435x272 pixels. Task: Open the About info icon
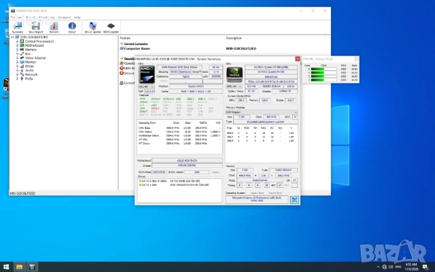pos(72,28)
